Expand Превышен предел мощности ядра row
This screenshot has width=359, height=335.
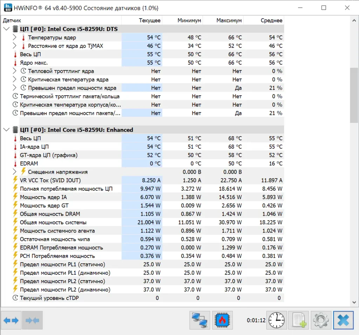pos(14,88)
